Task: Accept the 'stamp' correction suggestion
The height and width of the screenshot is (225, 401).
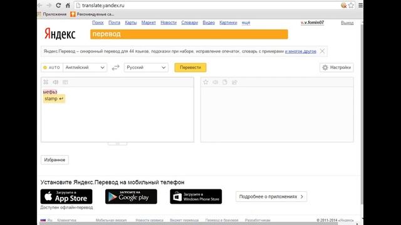Action: [x=54, y=99]
